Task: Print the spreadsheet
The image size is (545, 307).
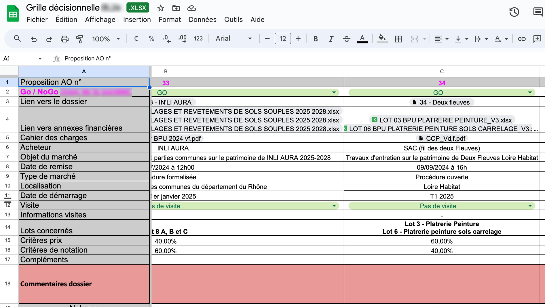Action: click(64, 39)
